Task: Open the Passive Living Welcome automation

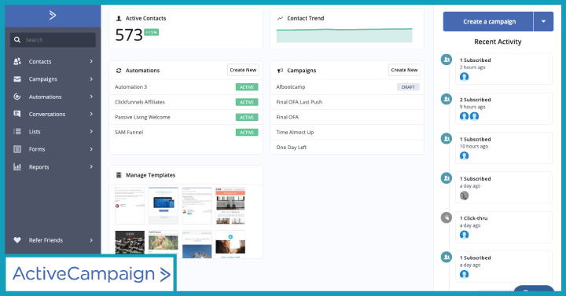Action: [186, 117]
